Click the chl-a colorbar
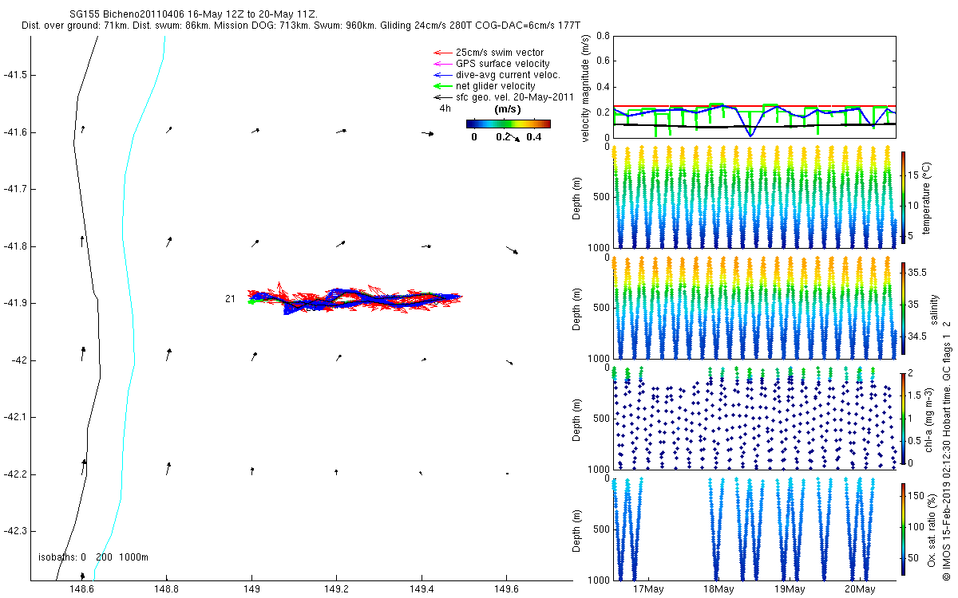The width and height of the screenshot is (958, 598). (903, 417)
